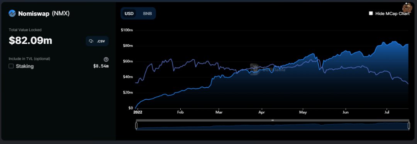Click the $82.09m total value locked figure
Viewport: 417px width, 144px height.
[x=31, y=40]
